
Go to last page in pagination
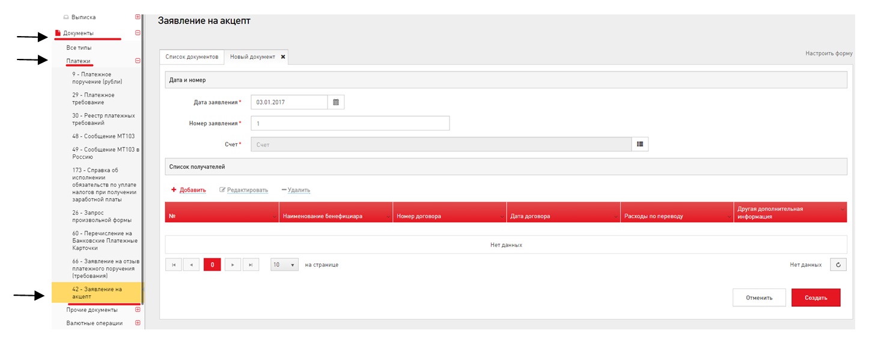(250, 264)
